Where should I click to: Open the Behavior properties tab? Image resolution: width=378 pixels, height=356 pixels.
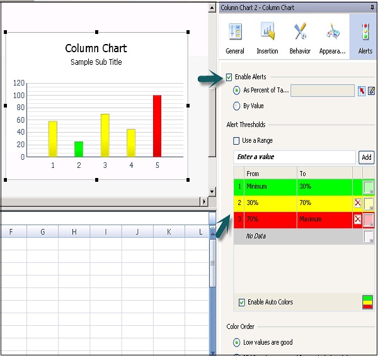[300, 38]
